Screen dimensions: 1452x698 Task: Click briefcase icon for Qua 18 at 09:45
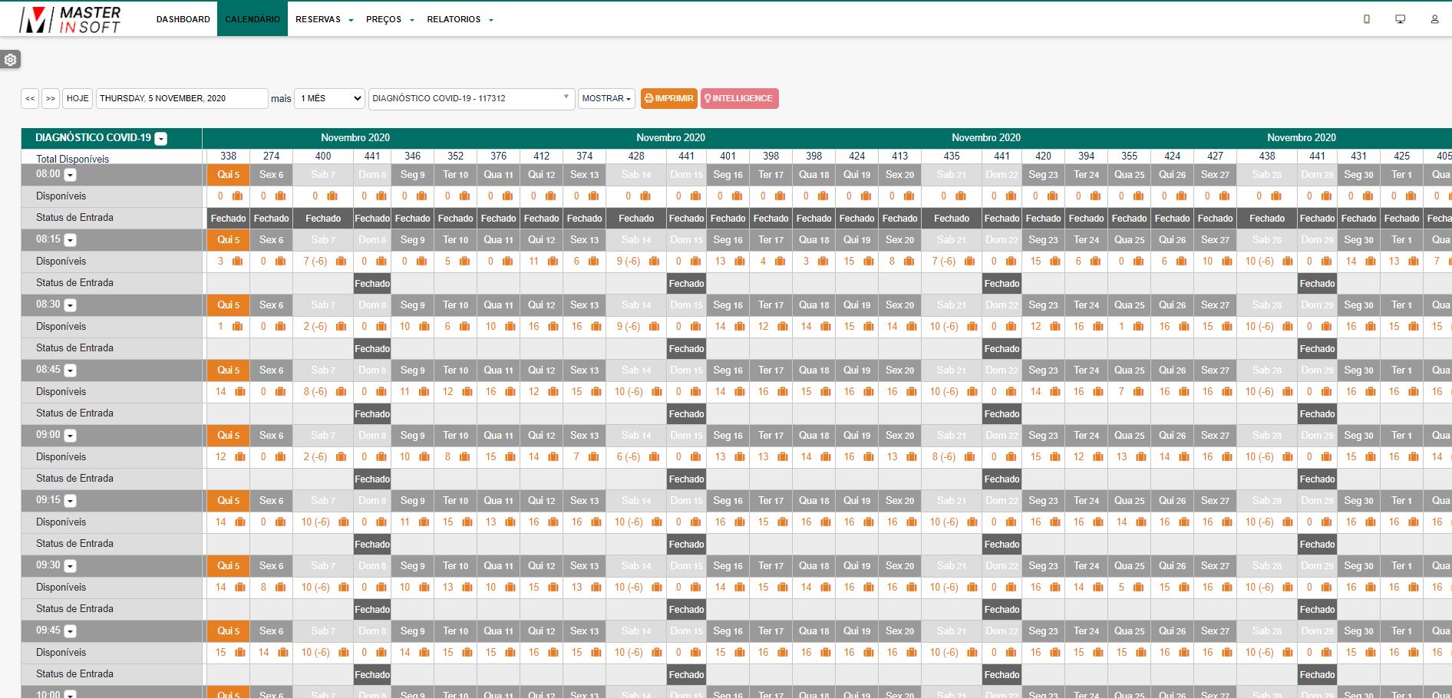pos(826,653)
